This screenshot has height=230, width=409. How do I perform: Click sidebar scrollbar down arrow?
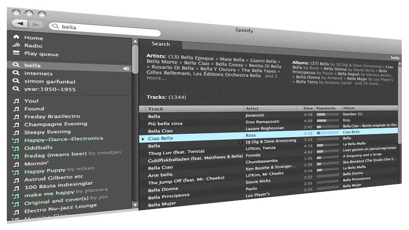click(x=135, y=205)
